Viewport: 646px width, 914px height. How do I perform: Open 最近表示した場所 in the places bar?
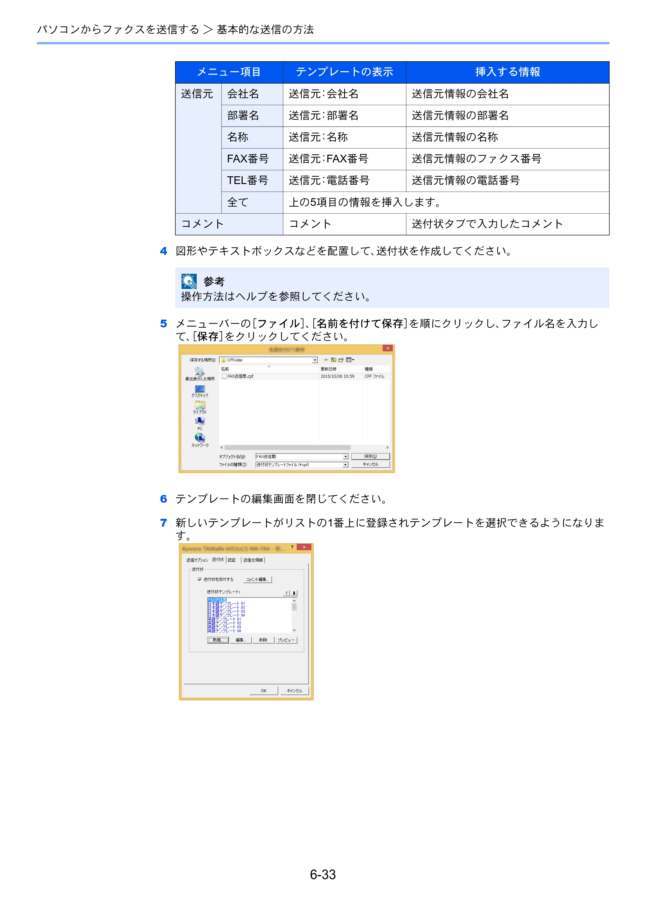click(200, 374)
